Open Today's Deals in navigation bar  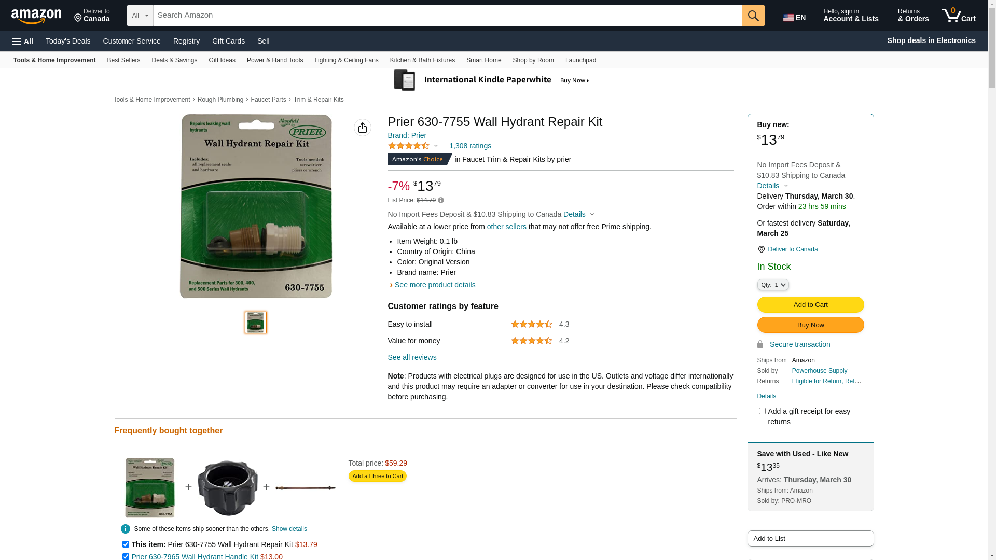[68, 41]
